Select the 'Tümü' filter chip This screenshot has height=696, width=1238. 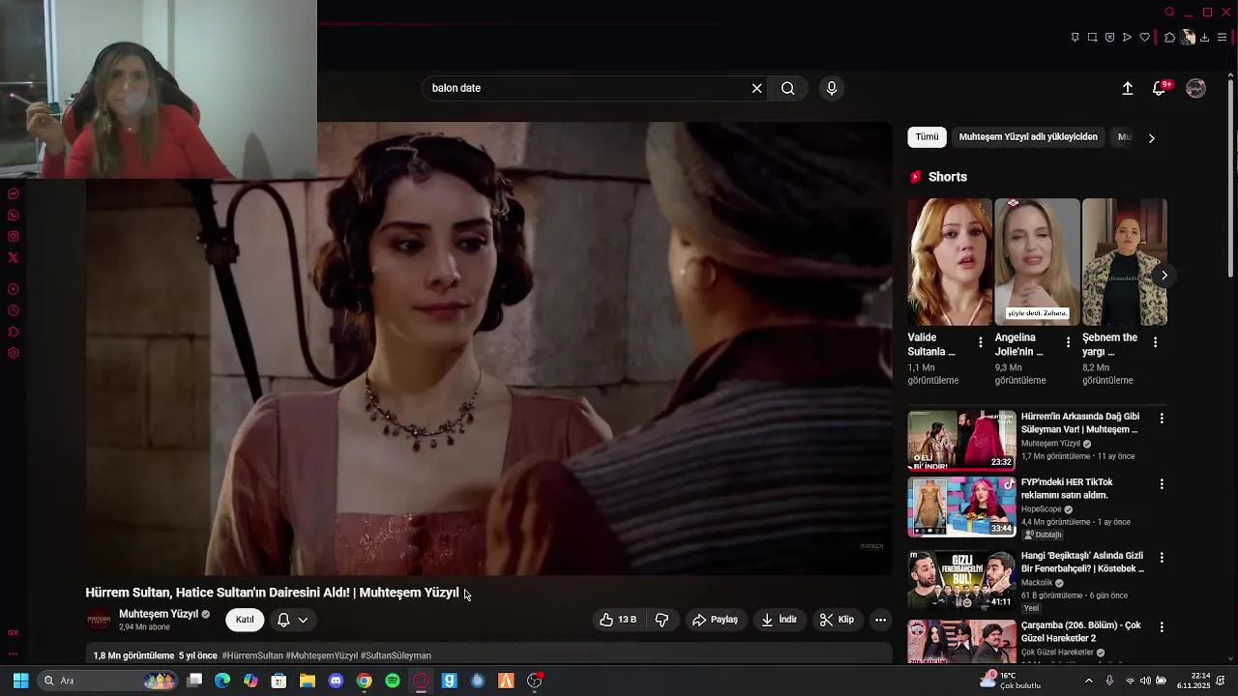click(927, 137)
